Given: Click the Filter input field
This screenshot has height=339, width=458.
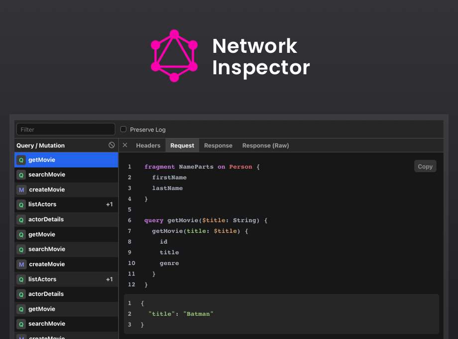Looking at the screenshot, I should tap(66, 129).
